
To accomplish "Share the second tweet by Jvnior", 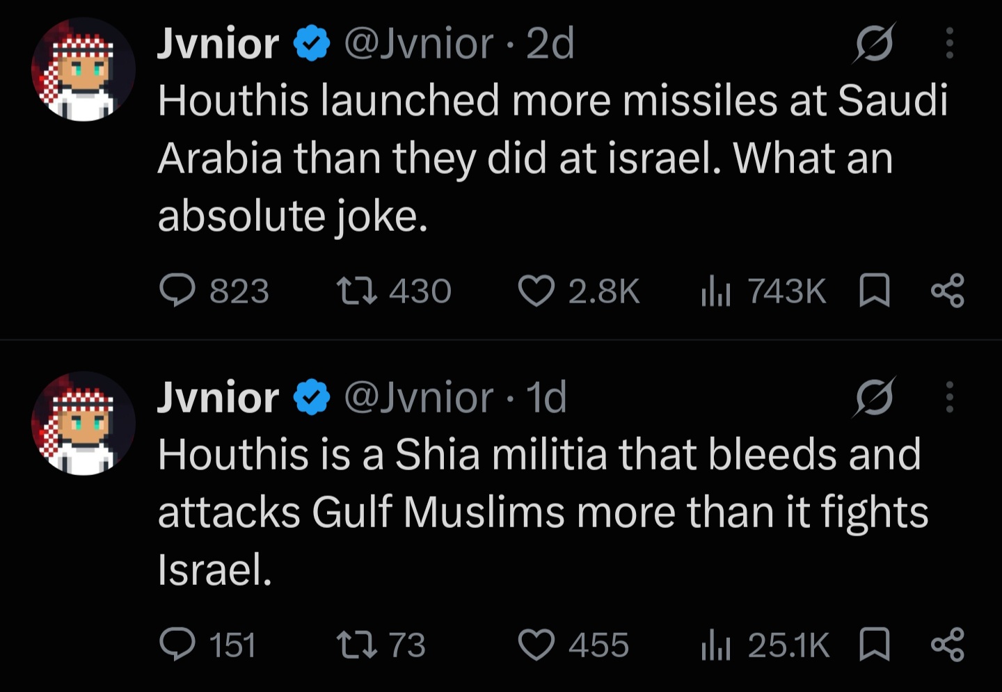I will (x=948, y=644).
